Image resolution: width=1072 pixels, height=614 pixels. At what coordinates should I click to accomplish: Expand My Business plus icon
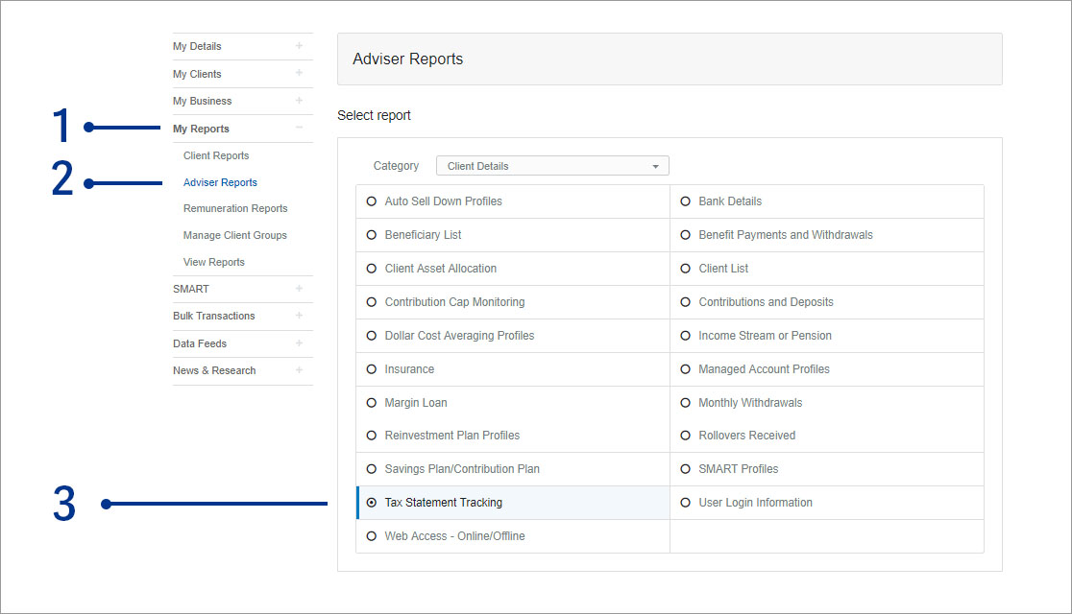click(x=299, y=101)
